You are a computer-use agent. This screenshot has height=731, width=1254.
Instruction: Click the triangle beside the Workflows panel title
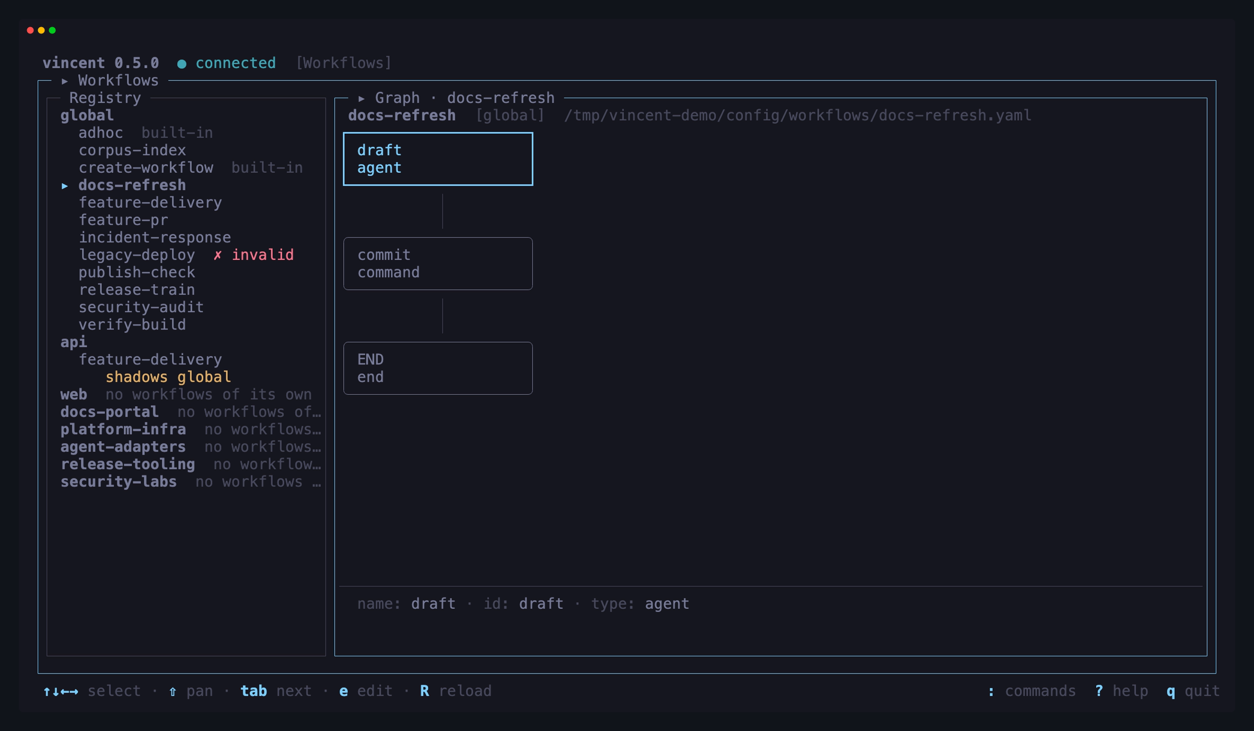65,81
